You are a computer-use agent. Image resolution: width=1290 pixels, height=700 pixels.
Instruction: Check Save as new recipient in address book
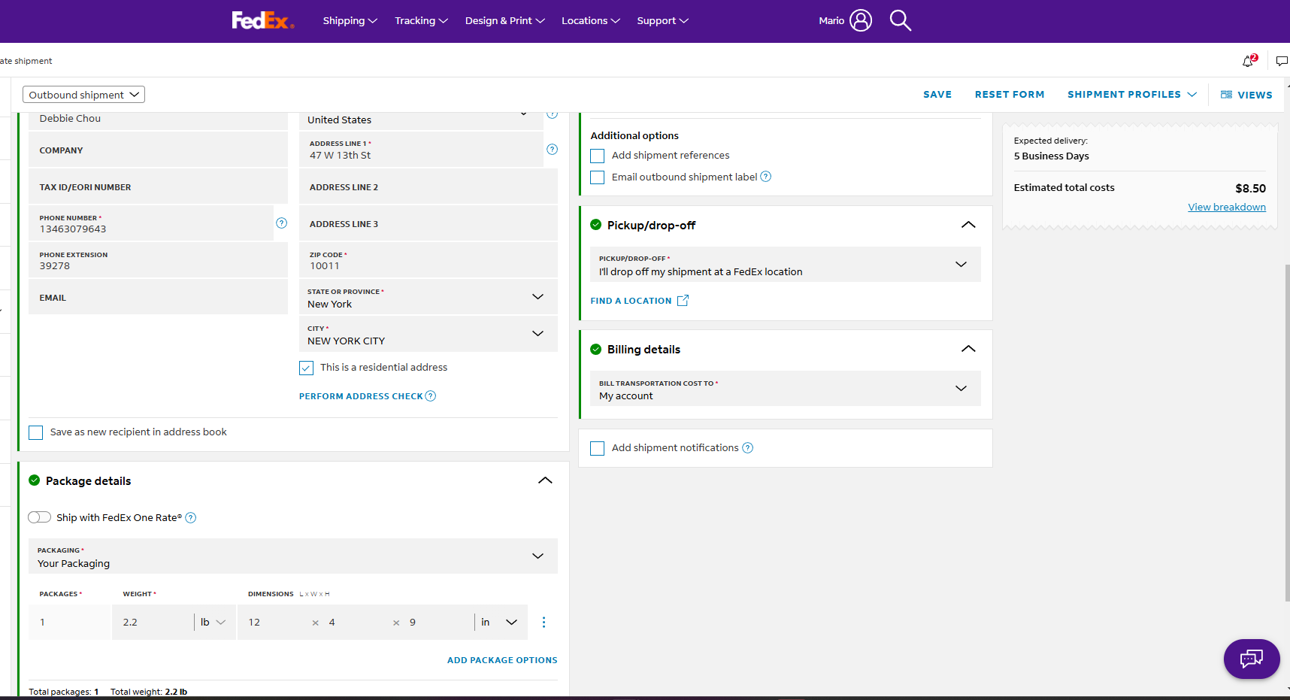pyautogui.click(x=35, y=432)
